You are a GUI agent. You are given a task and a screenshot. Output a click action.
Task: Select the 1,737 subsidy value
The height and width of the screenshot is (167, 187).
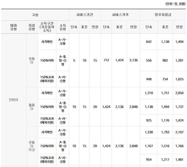pos(179,107)
